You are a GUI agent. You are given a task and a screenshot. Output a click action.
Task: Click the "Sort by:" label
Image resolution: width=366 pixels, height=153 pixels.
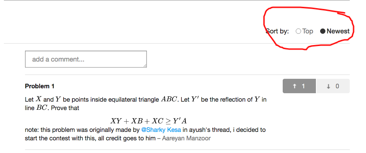[277, 31]
